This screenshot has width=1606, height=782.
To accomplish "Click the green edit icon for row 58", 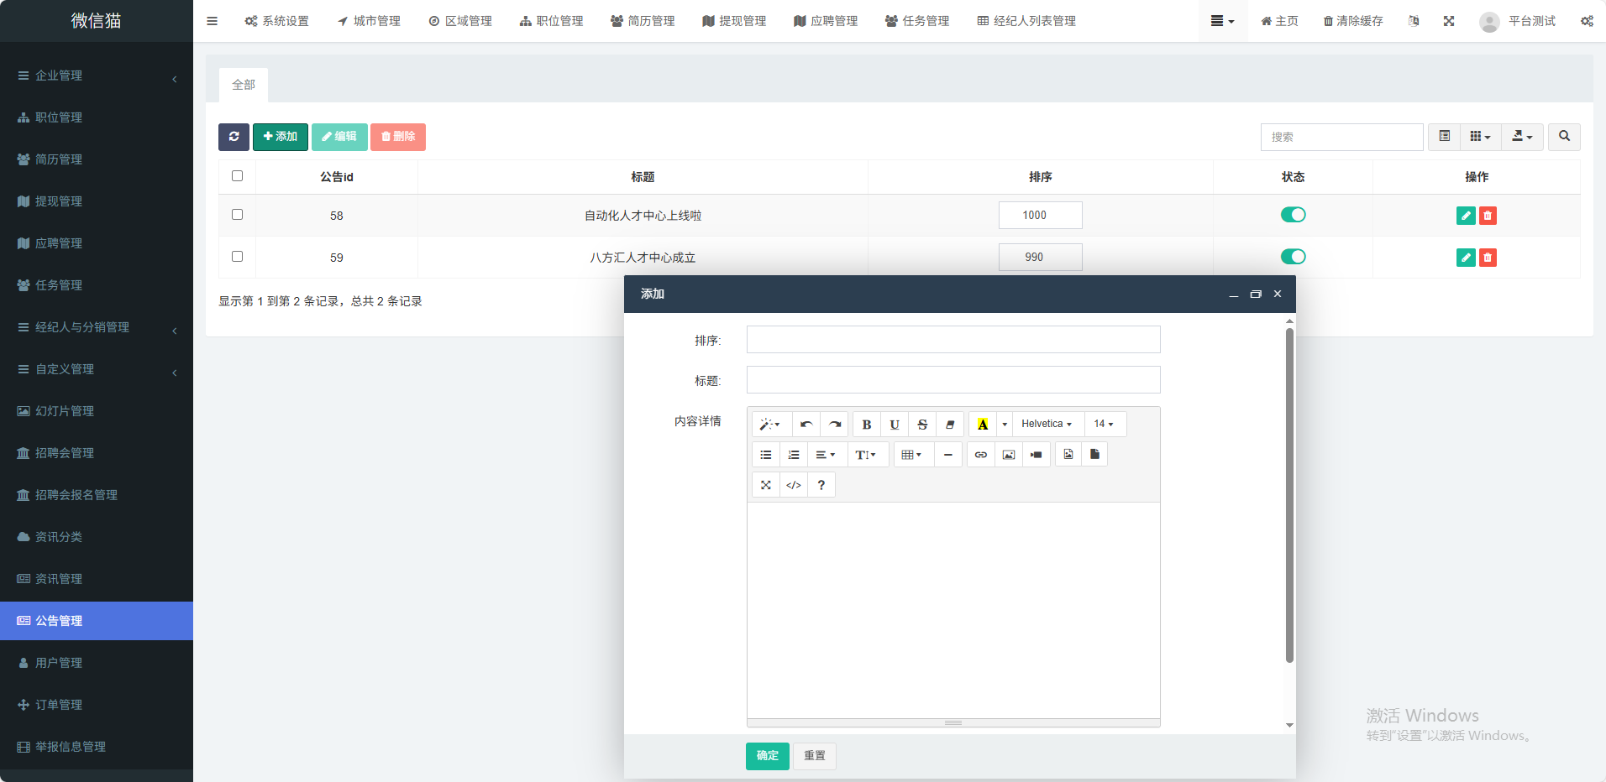I will point(1466,216).
